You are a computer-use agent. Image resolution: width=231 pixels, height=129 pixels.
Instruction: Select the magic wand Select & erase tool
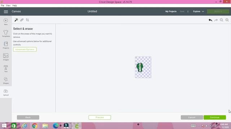(x=16, y=20)
